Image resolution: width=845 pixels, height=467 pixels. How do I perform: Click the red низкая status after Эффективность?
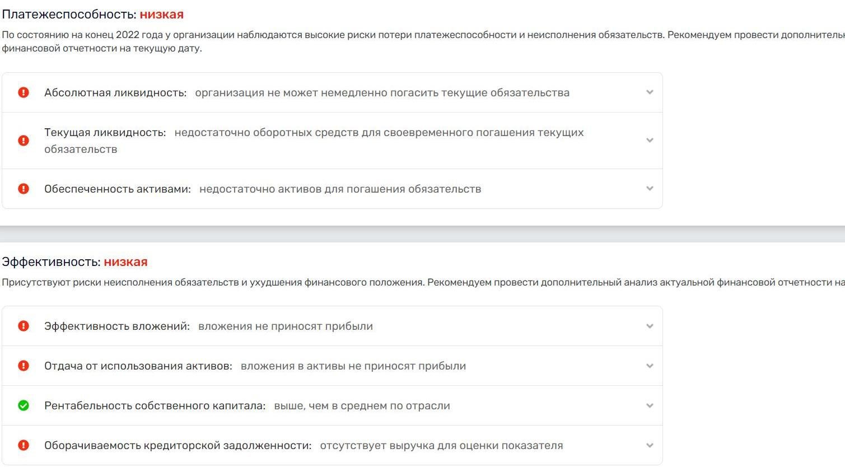125,262
